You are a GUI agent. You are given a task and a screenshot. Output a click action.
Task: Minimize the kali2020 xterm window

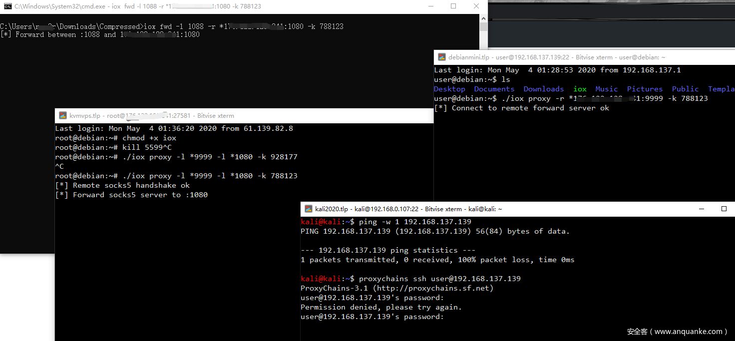tap(701, 209)
